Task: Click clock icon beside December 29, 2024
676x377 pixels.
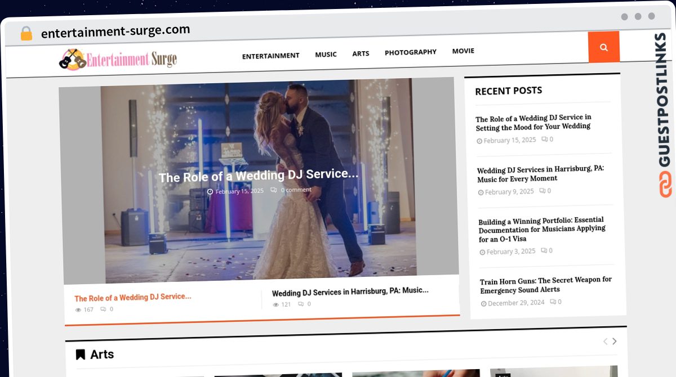Action: coord(484,303)
